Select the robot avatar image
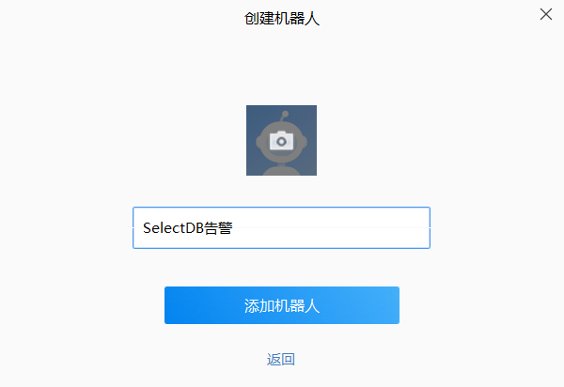This screenshot has width=564, height=387. 281,140
